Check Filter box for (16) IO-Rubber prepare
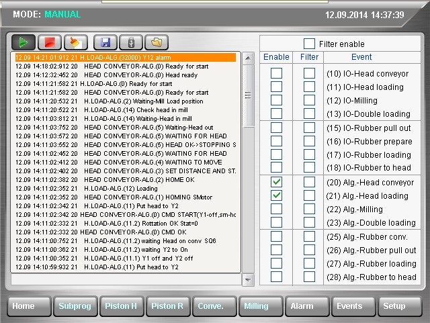 click(309, 141)
